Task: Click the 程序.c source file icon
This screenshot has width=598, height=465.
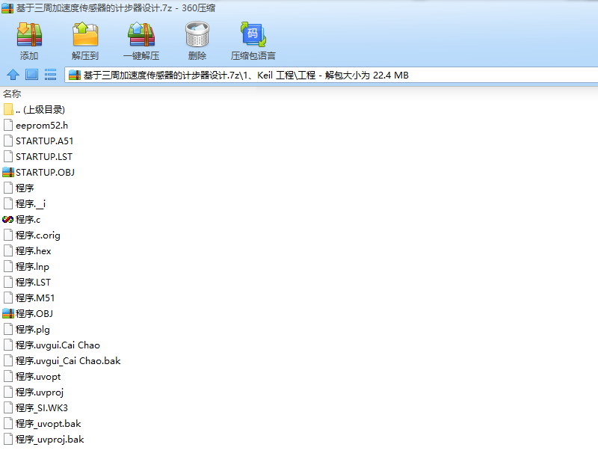Action: pyautogui.click(x=8, y=219)
